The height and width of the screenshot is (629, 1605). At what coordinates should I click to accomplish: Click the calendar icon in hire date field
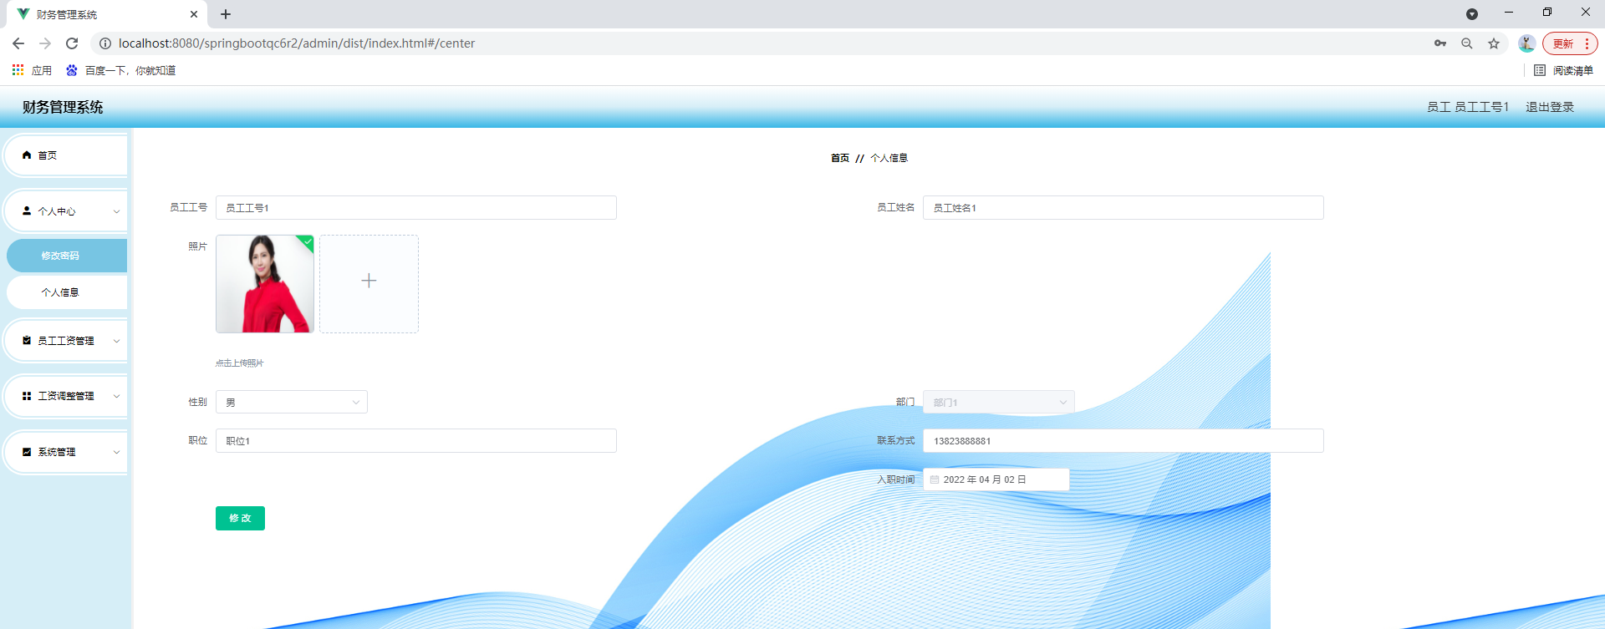click(935, 479)
